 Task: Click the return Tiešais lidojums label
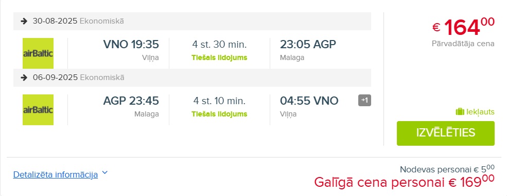(x=219, y=114)
